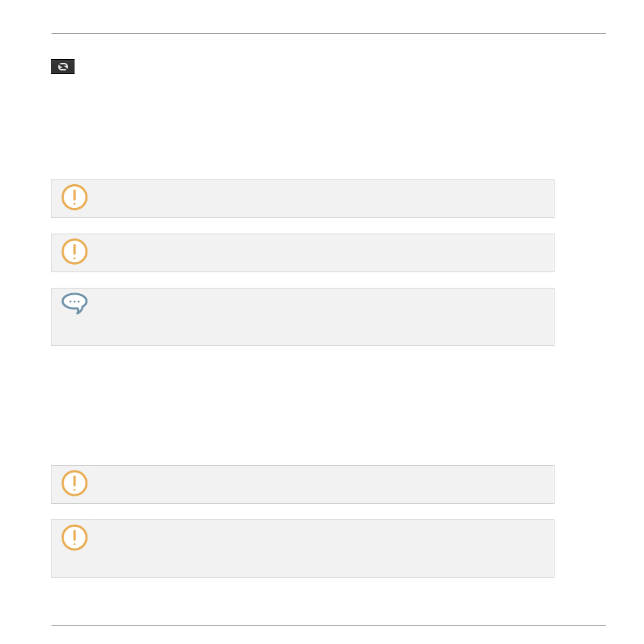The image size is (644, 644).
Task: Click the blank area right of loop button
Action: [329, 66]
